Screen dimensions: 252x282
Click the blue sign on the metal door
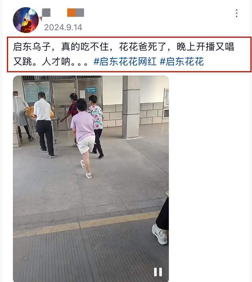click(91, 90)
